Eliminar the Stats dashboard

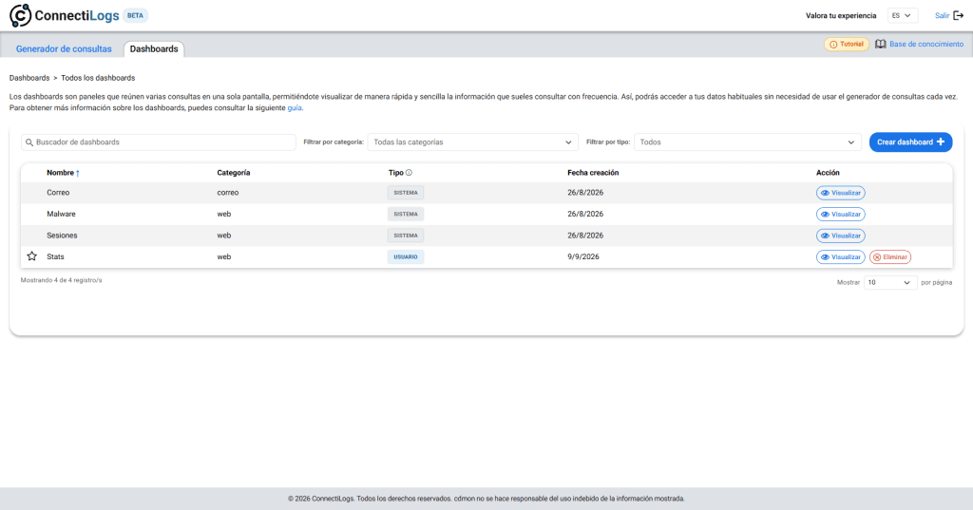(x=889, y=256)
